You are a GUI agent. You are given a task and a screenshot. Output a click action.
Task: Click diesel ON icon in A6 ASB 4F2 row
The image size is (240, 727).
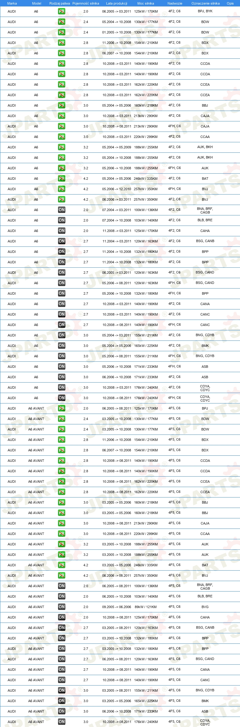point(62,377)
